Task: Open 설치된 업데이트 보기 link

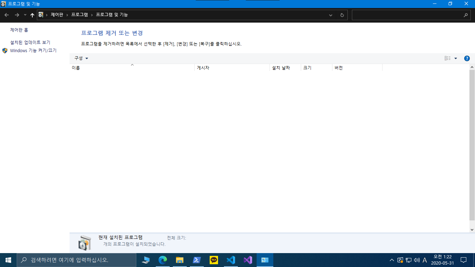Action: (30, 42)
